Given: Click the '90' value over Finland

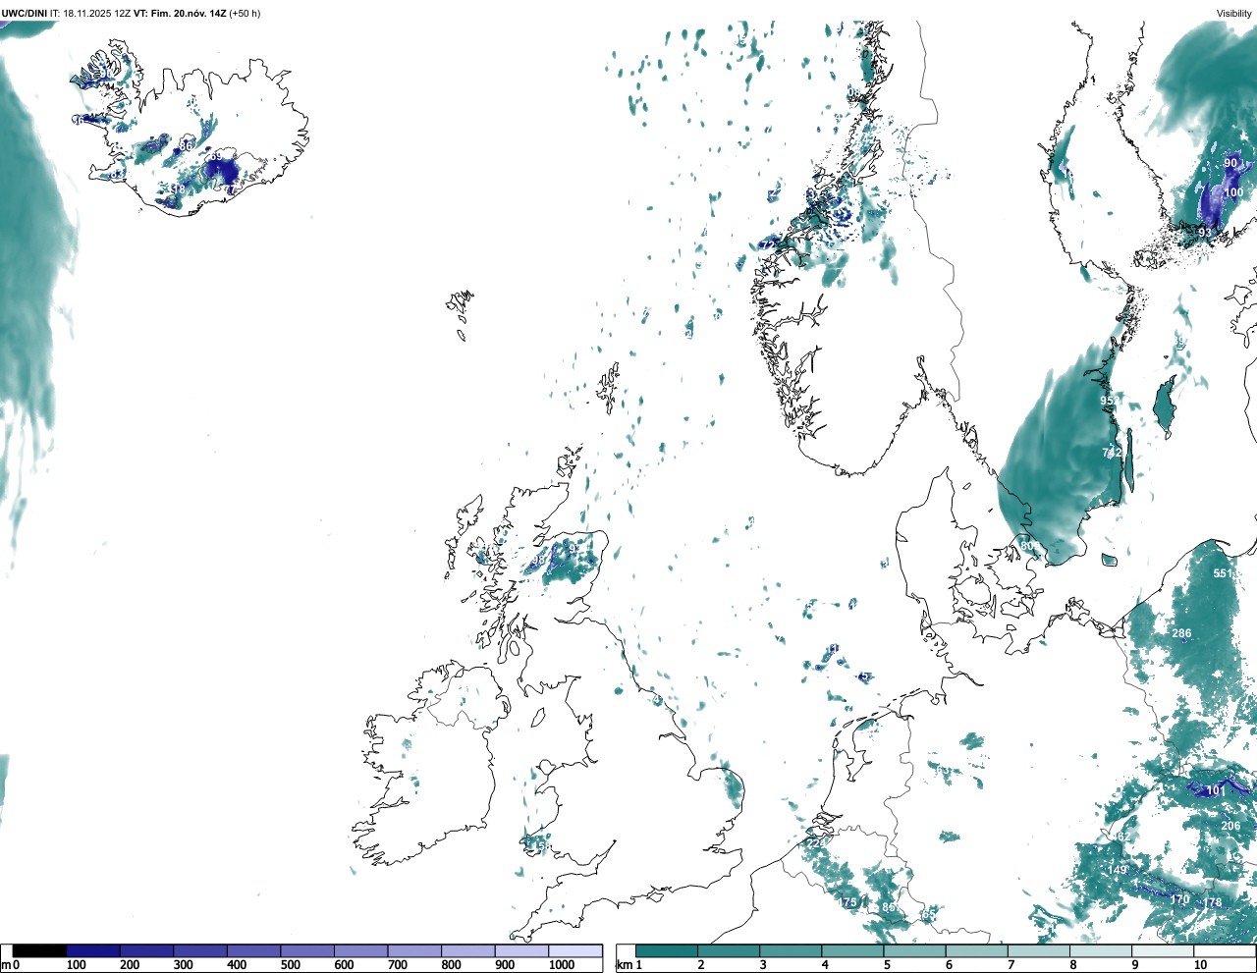Looking at the screenshot, I should 1230,163.
